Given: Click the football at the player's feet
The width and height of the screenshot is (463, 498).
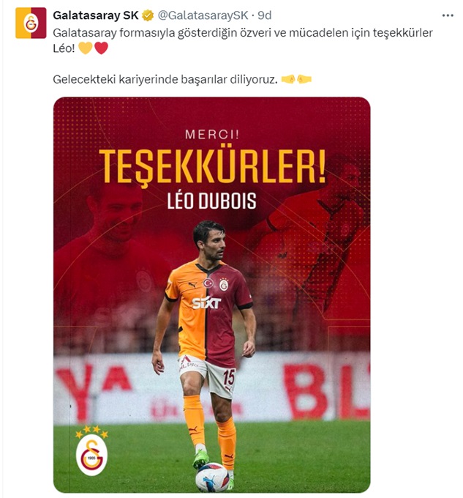Looking at the screenshot, I should [211, 478].
